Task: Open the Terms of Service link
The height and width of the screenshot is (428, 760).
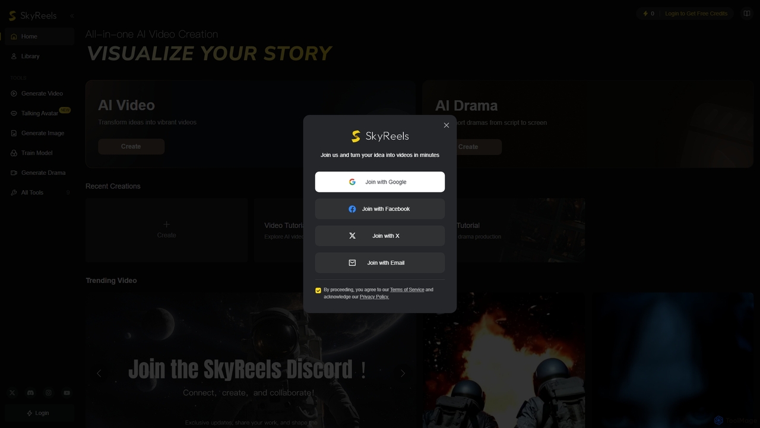Action: click(x=407, y=290)
